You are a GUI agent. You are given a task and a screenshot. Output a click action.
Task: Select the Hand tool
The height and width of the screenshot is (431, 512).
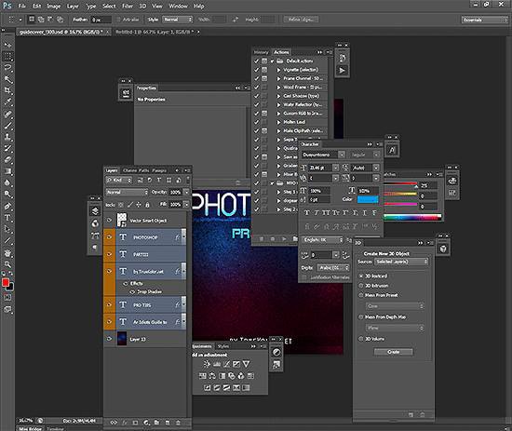coord(7,252)
